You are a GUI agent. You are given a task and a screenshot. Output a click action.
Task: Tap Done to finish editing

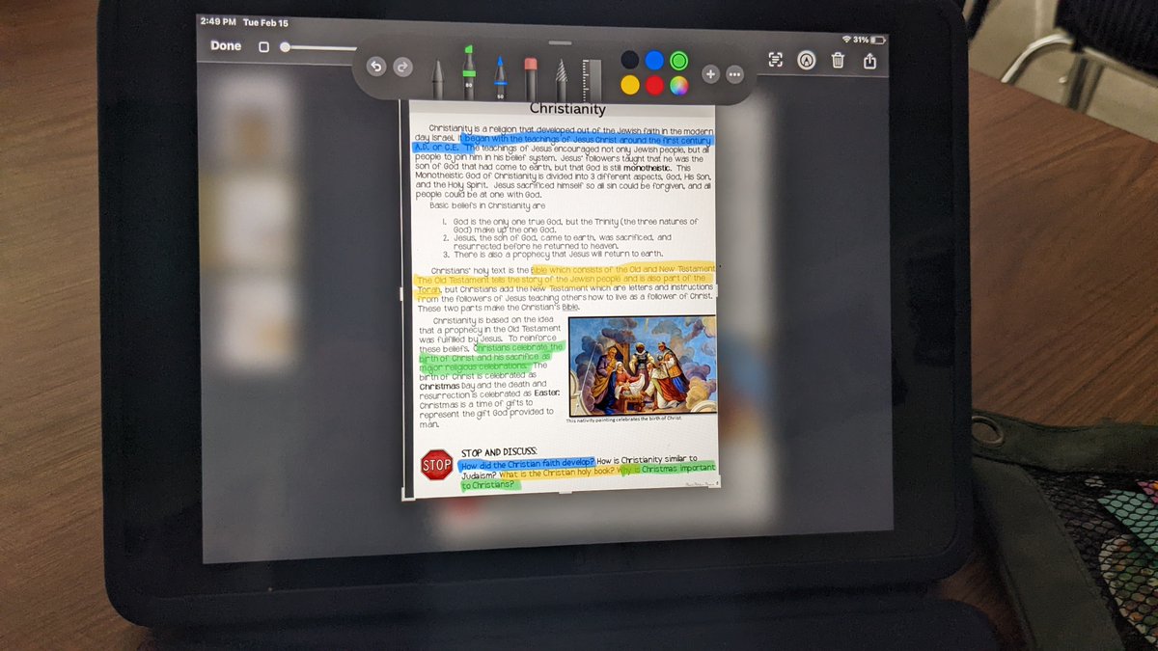coord(224,45)
